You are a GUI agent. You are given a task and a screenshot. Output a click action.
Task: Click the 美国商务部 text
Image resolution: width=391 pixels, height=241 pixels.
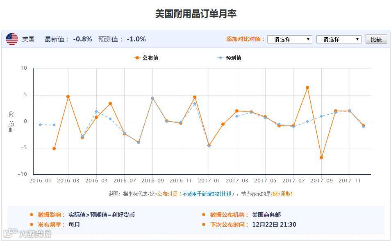pyautogui.click(x=266, y=215)
